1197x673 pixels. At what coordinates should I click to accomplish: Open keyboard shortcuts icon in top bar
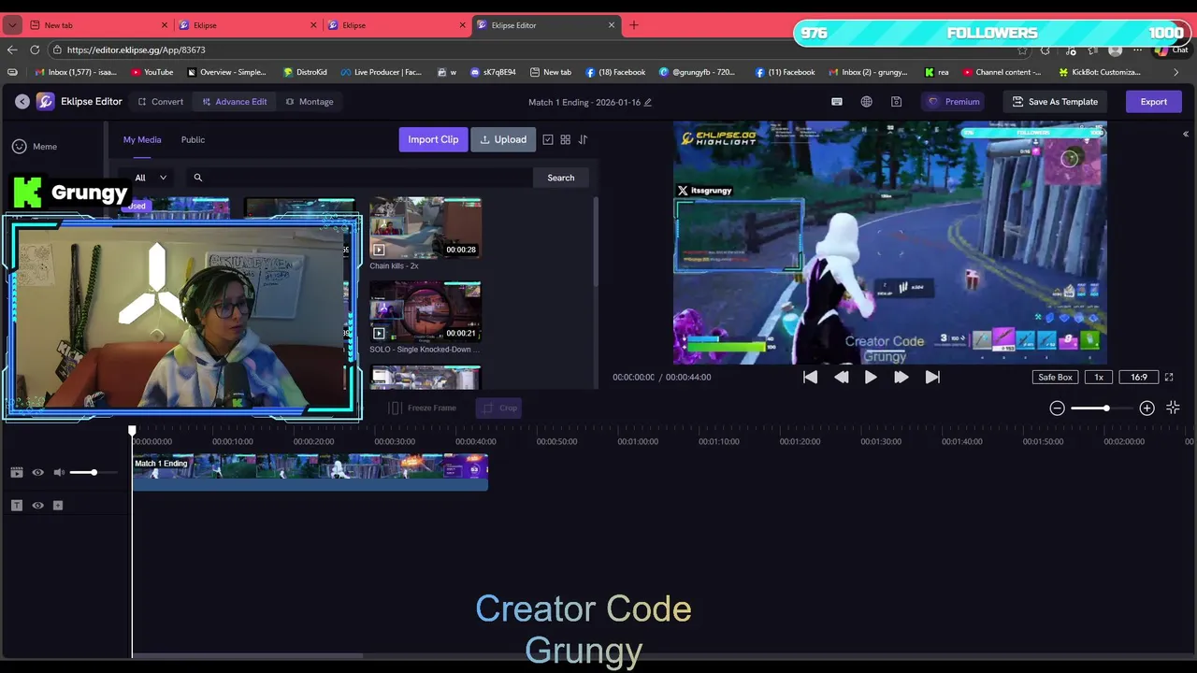coord(837,102)
